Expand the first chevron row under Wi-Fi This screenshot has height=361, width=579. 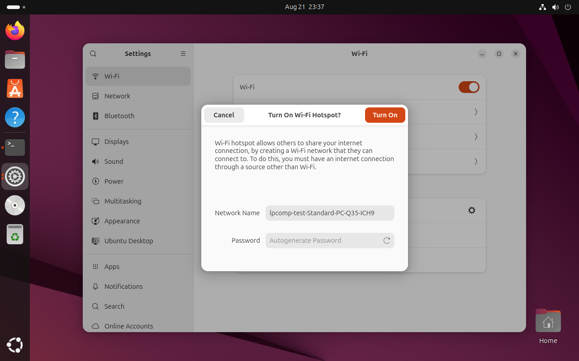click(x=476, y=112)
